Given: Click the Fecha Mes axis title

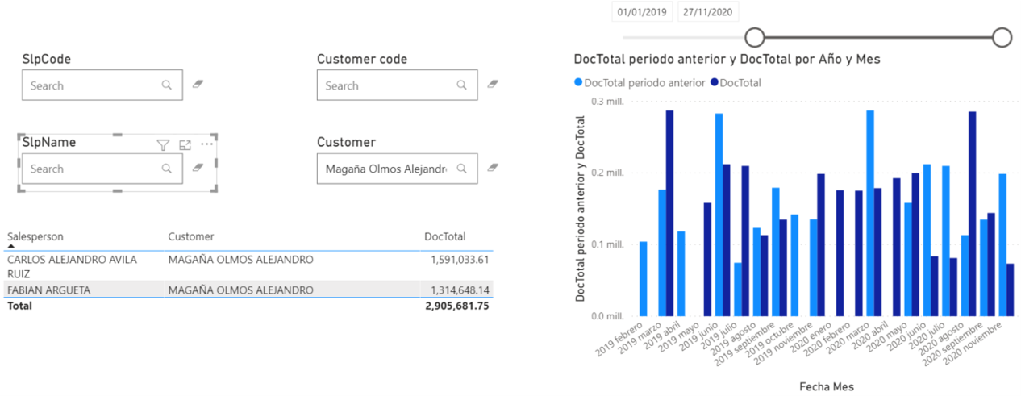Looking at the screenshot, I should coord(826,386).
